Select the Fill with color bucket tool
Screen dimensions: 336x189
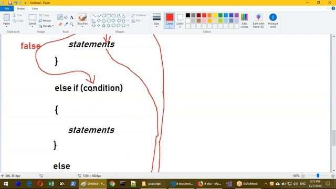[x=66, y=17]
